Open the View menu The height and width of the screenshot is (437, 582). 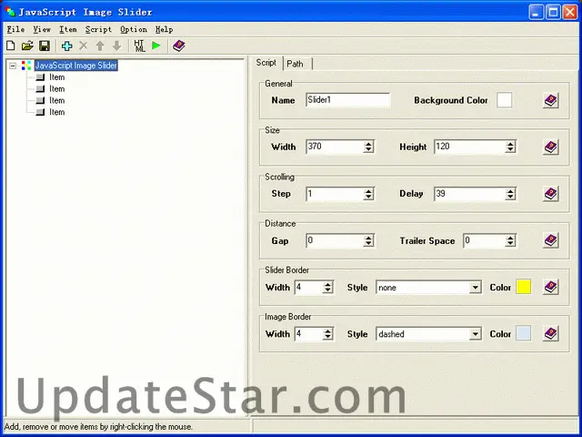(42, 29)
